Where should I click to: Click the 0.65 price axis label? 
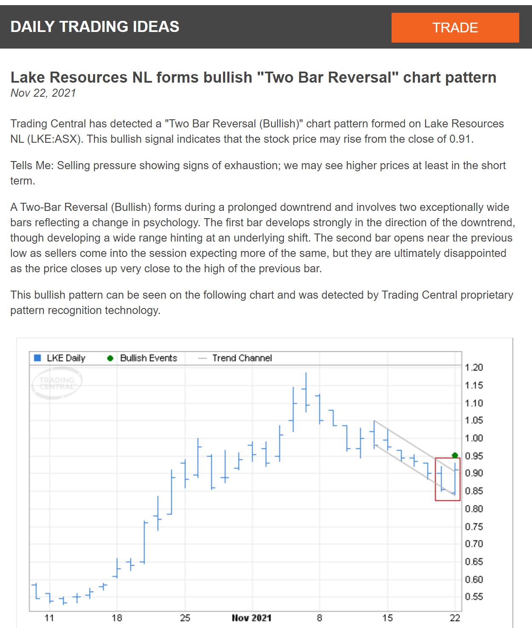pos(474,562)
